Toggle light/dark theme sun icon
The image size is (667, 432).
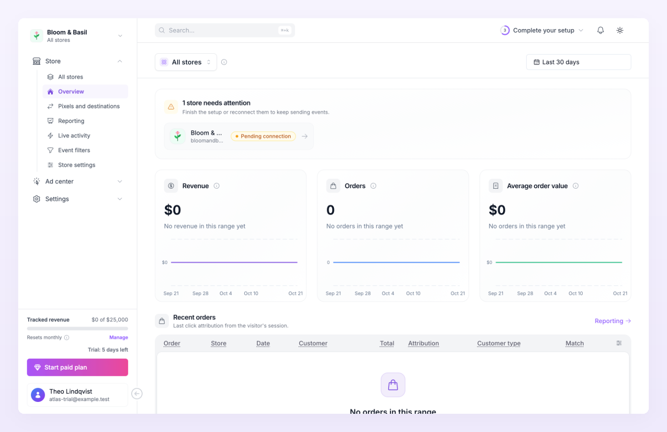[x=620, y=31]
